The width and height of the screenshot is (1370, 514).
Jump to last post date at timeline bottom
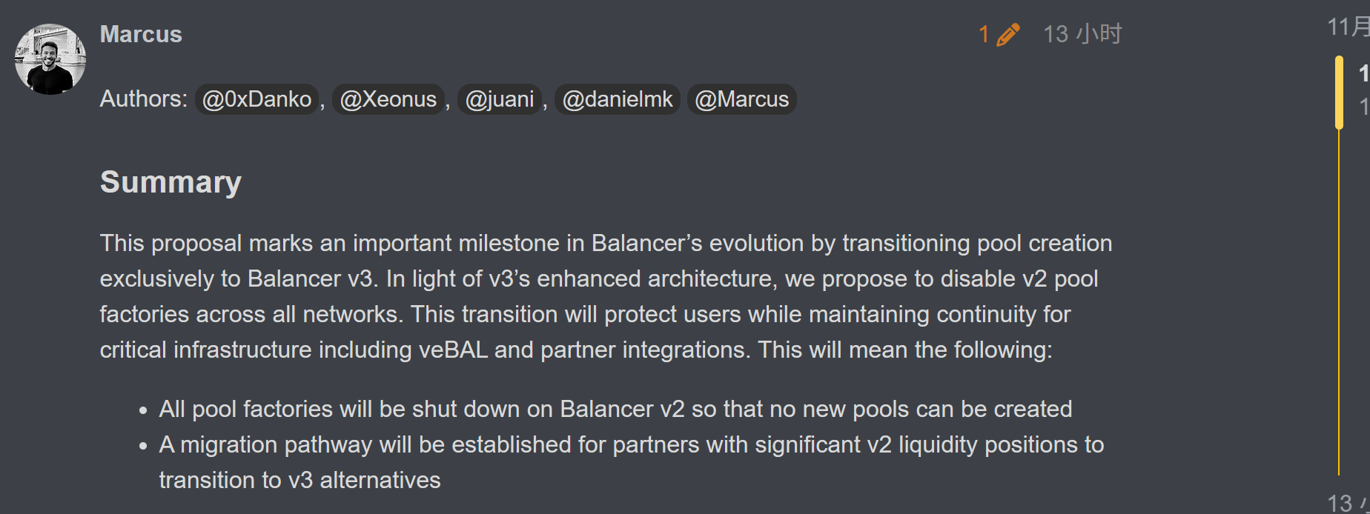[x=1348, y=504]
